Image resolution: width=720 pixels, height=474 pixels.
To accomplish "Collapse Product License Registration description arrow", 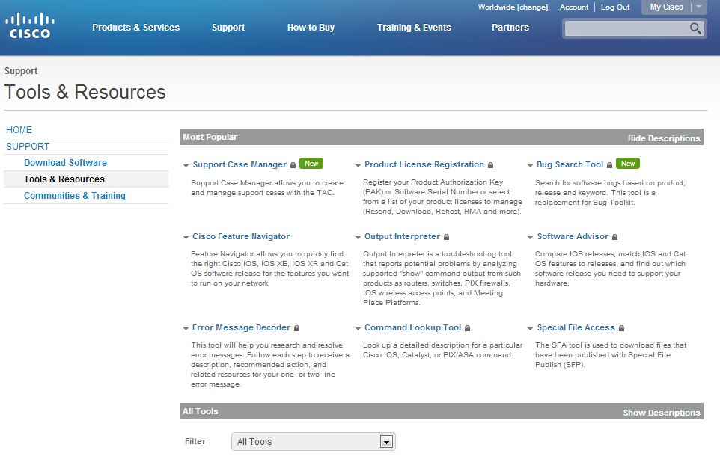I will (x=359, y=166).
